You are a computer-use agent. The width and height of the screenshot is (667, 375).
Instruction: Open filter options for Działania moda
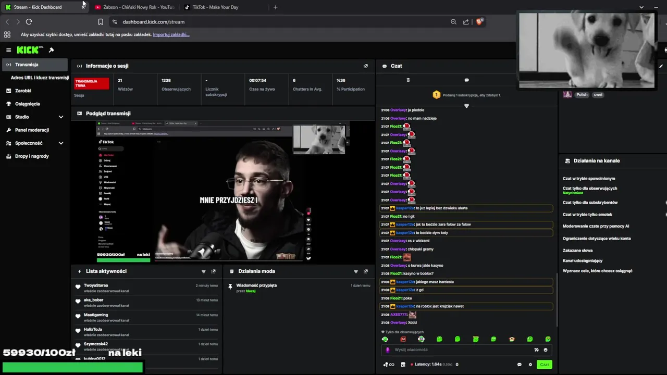(356, 271)
